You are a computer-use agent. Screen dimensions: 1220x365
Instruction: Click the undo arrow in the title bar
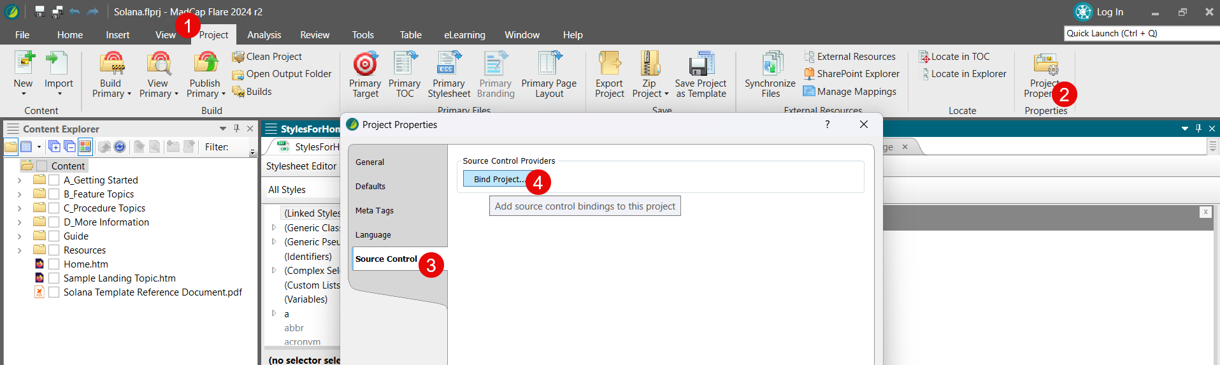click(x=75, y=11)
